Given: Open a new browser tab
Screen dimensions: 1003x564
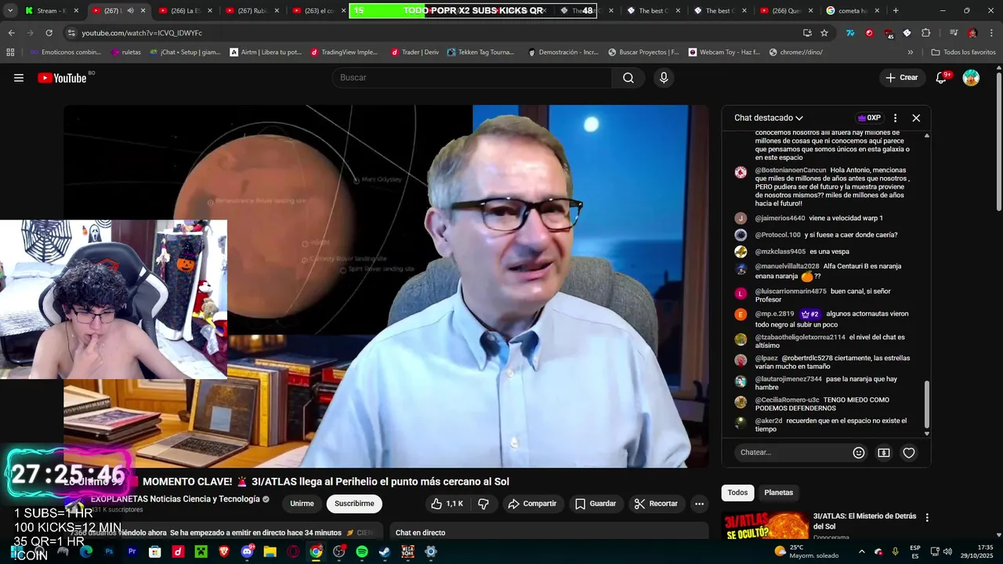Looking at the screenshot, I should click(896, 11).
